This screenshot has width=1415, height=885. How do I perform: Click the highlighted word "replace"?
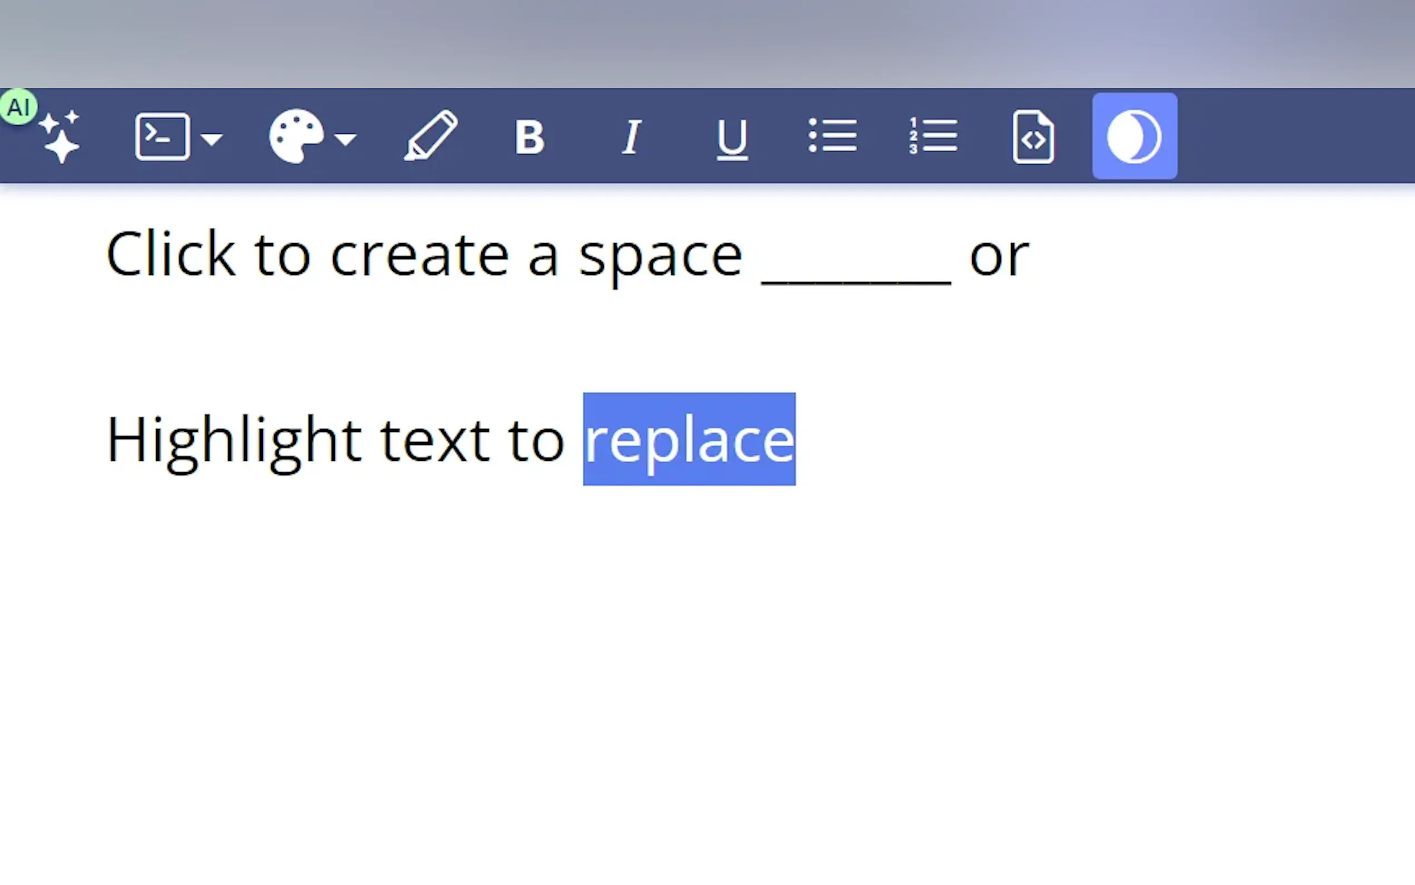coord(689,440)
